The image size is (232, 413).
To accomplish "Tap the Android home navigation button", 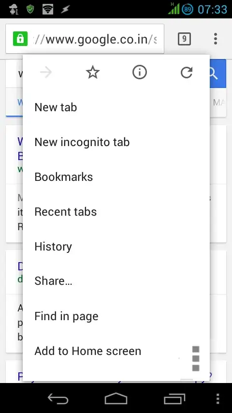I will (x=116, y=398).
